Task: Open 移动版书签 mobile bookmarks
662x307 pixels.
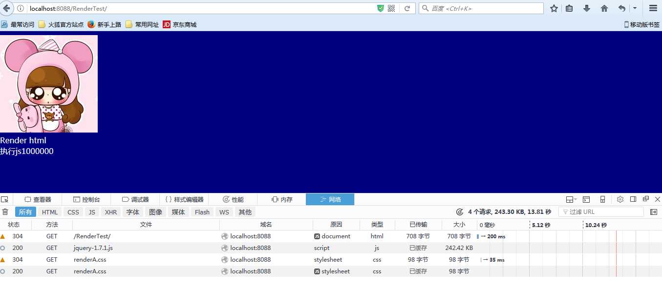Action: [x=642, y=24]
